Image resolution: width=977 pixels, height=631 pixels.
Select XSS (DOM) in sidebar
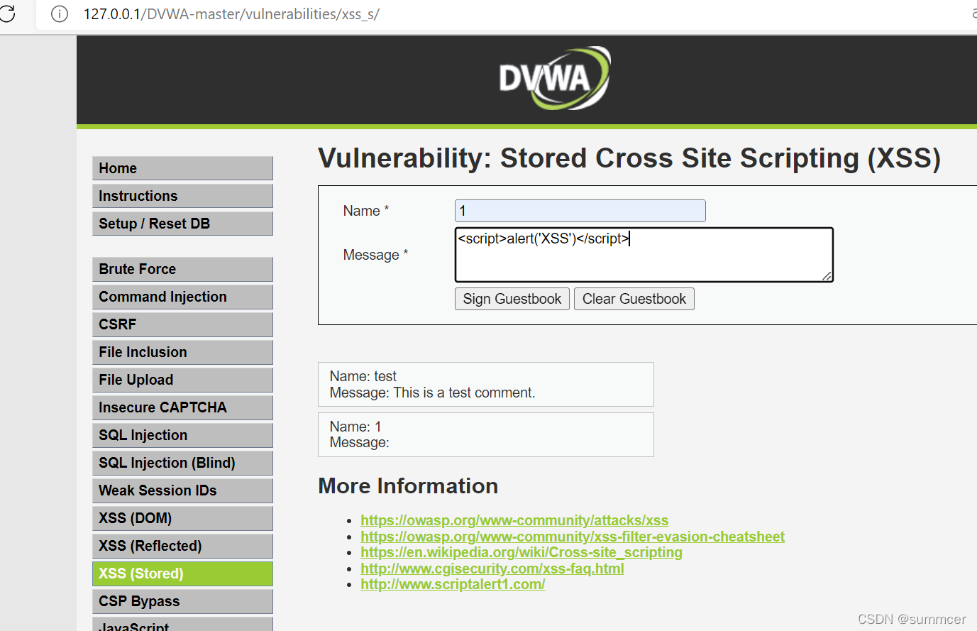coord(182,518)
